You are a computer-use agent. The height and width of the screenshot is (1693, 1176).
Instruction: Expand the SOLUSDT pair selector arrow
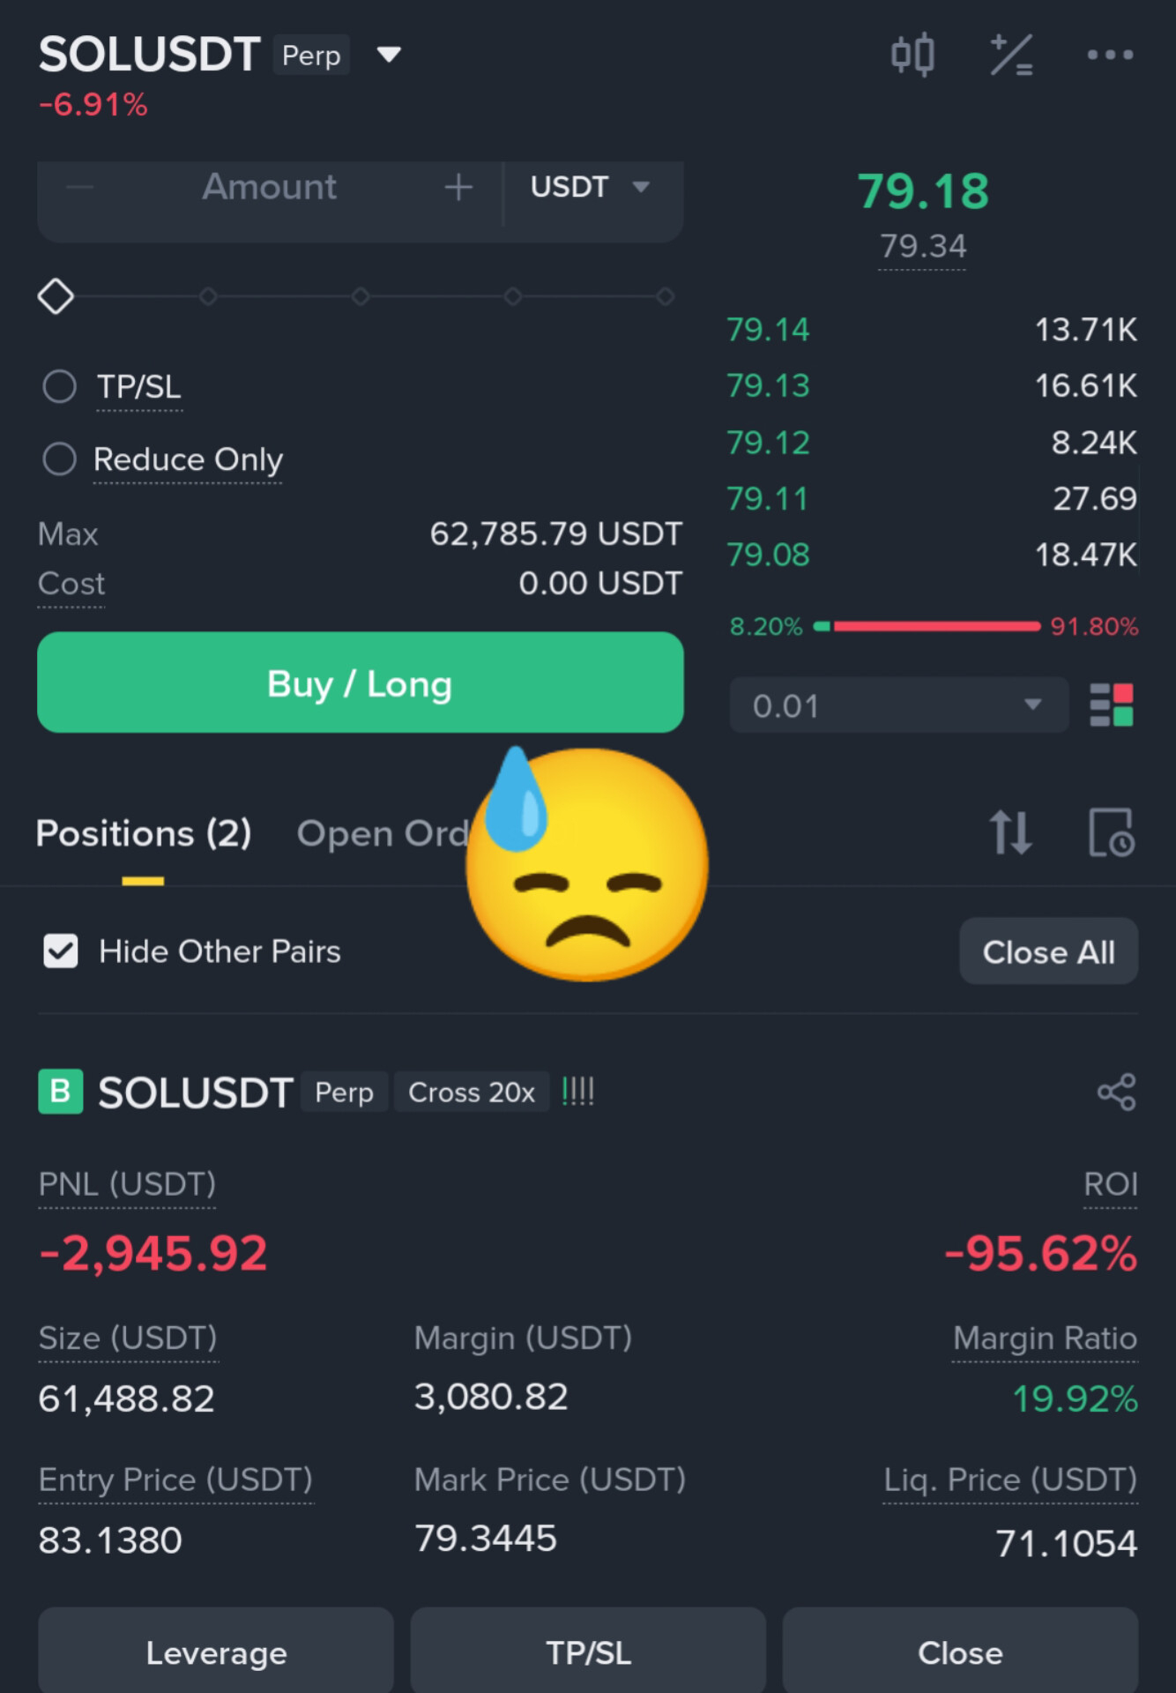tap(389, 55)
